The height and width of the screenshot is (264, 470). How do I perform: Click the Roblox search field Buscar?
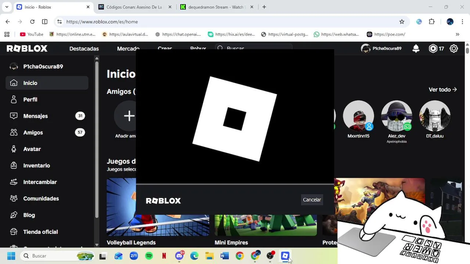pyautogui.click(x=253, y=48)
